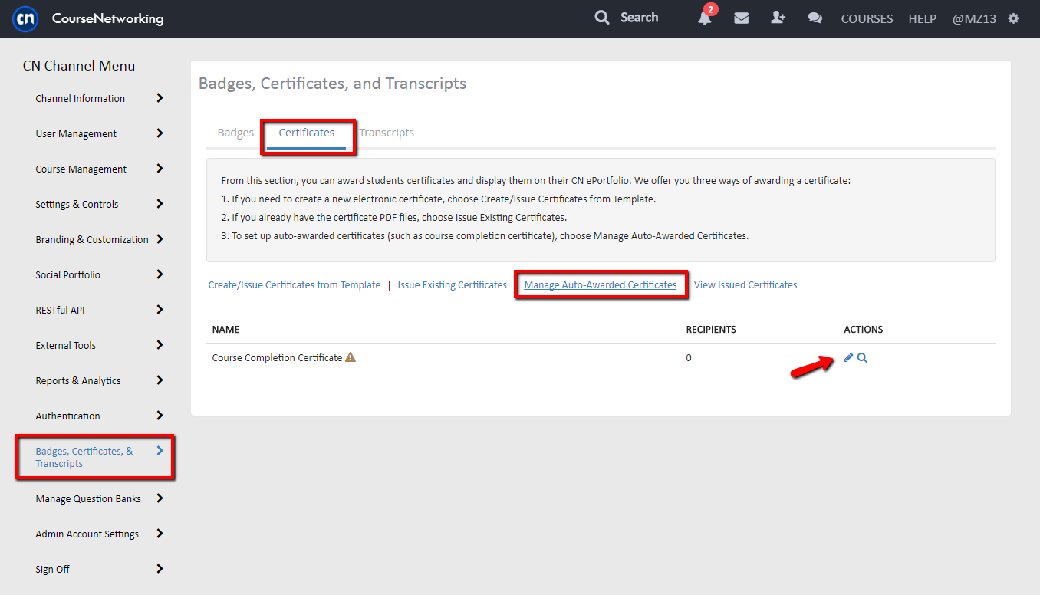Preview certificate using the magnifier icon
1040x595 pixels.
[x=862, y=357]
